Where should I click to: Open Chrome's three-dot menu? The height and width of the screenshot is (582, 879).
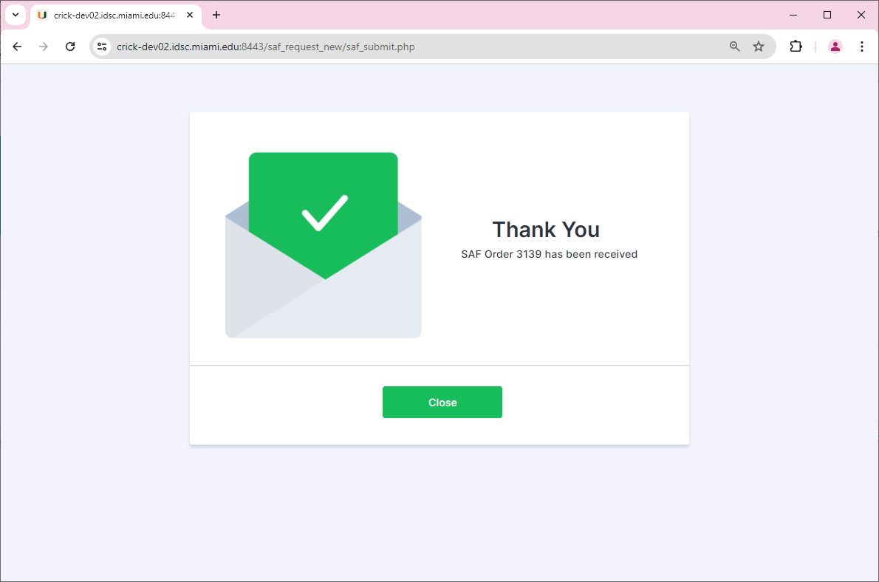861,47
